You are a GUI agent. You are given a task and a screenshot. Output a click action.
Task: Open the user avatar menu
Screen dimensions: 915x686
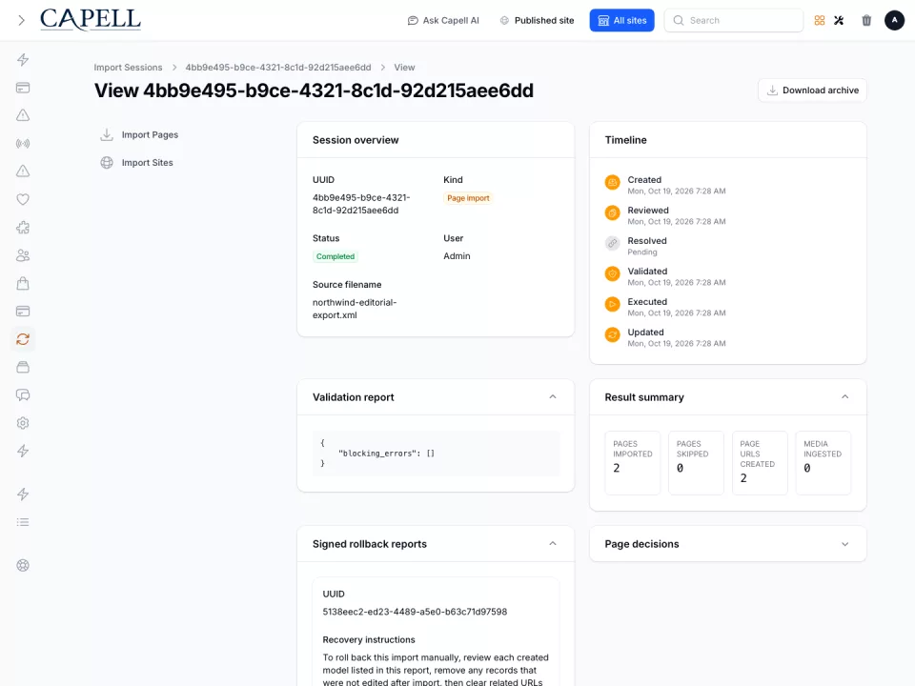pos(894,20)
